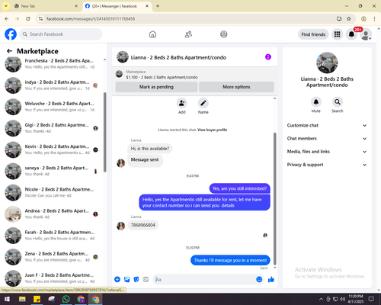Expand Media, files and links section
Screen dimensions: 381x305
click(327, 152)
